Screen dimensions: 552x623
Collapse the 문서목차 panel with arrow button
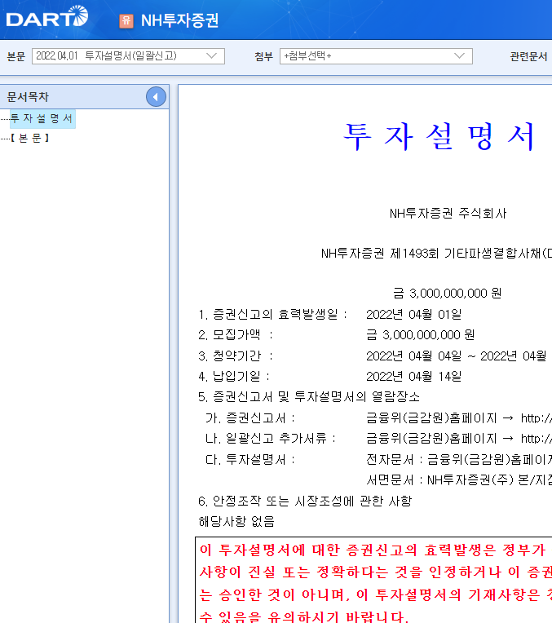click(x=156, y=96)
